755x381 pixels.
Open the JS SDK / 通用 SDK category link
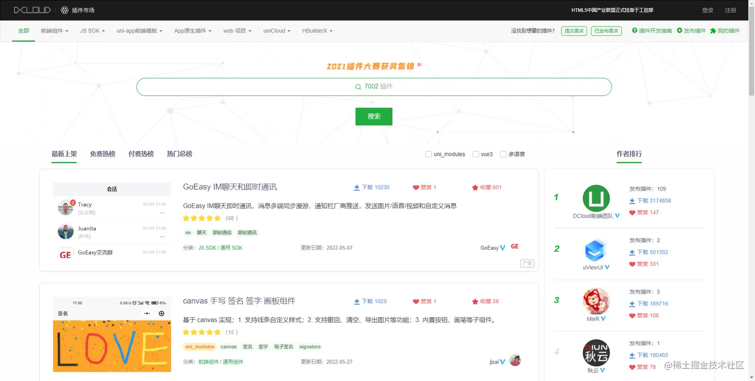point(220,248)
